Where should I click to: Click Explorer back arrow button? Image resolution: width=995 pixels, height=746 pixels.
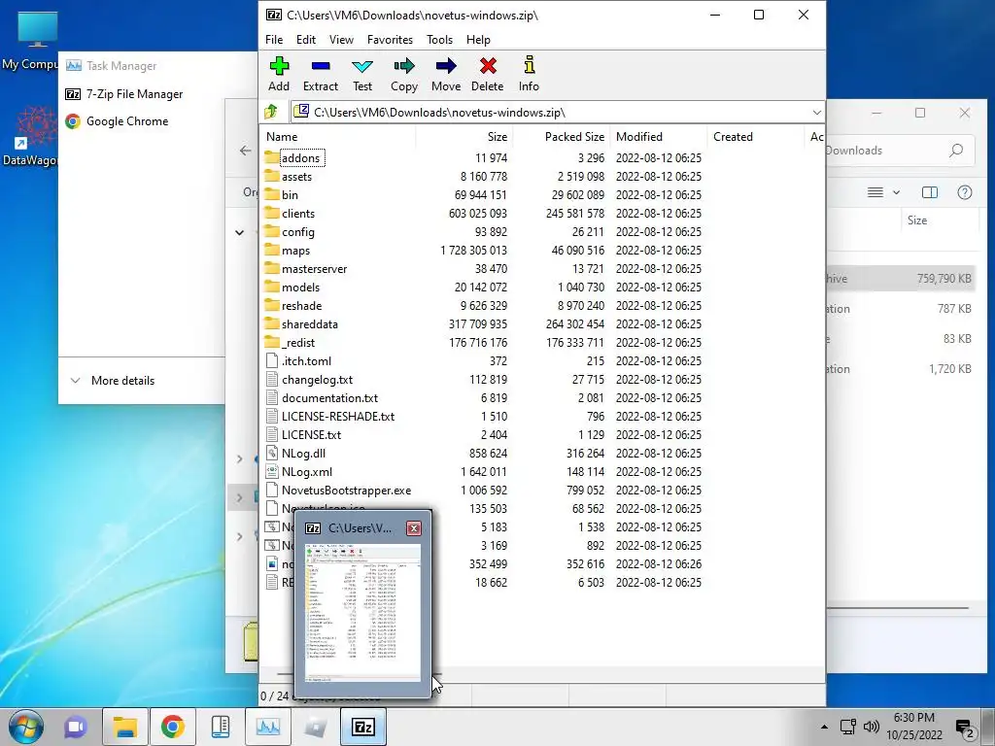pyautogui.click(x=246, y=151)
